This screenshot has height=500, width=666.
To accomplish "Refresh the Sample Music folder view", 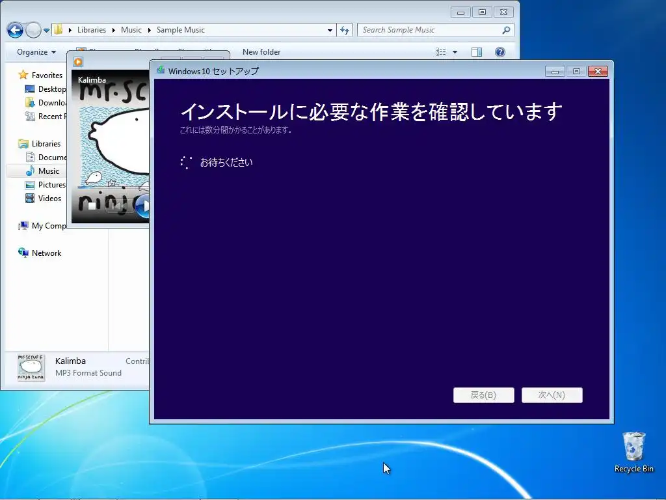I will point(345,30).
